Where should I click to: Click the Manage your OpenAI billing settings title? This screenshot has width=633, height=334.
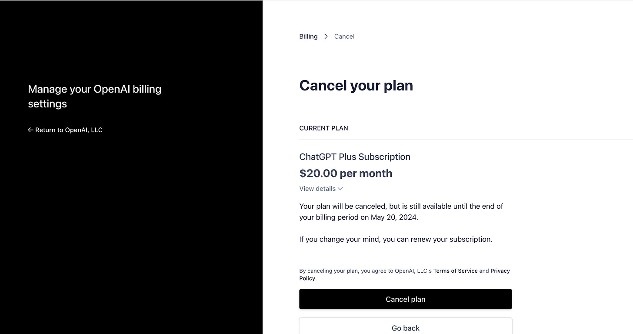click(x=94, y=96)
